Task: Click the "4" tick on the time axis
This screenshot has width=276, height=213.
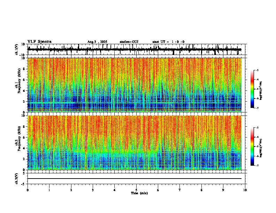Action: click(x=115, y=190)
